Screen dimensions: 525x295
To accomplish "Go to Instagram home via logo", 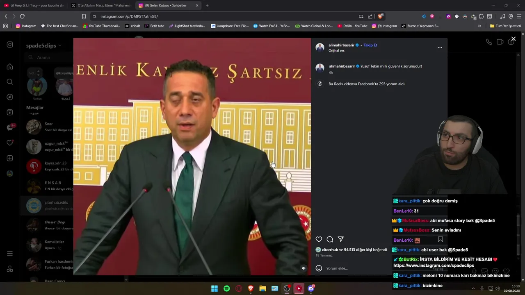I will pos(10,45).
